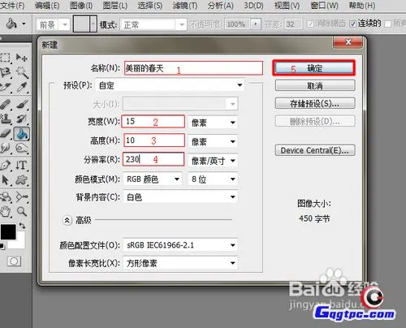This screenshot has width=406, height=328.
Task: Open the 宽度 unit dropdown
Action: point(213,123)
